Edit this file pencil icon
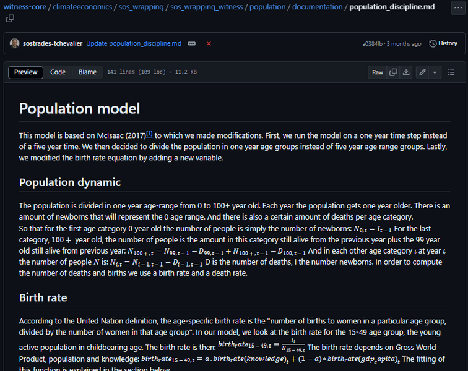Viewport: 468px width, 371px height. coord(422,72)
